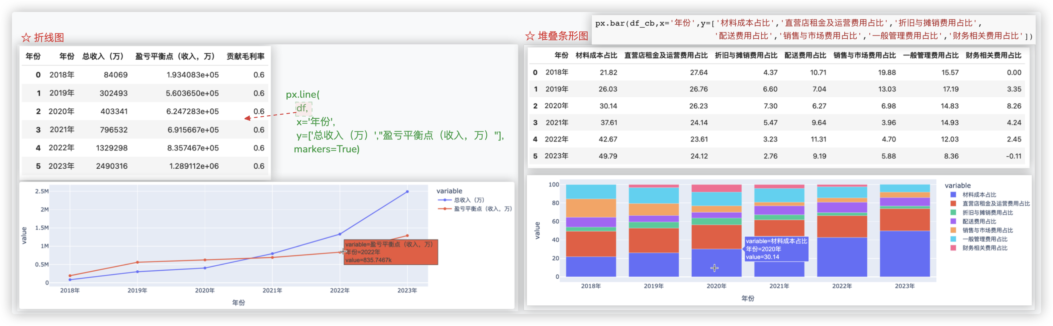Image resolution: width=1053 pixels, height=326 pixels.
Task: Toggle 材料成本占比 trace in bar chart legend
Action: (979, 195)
